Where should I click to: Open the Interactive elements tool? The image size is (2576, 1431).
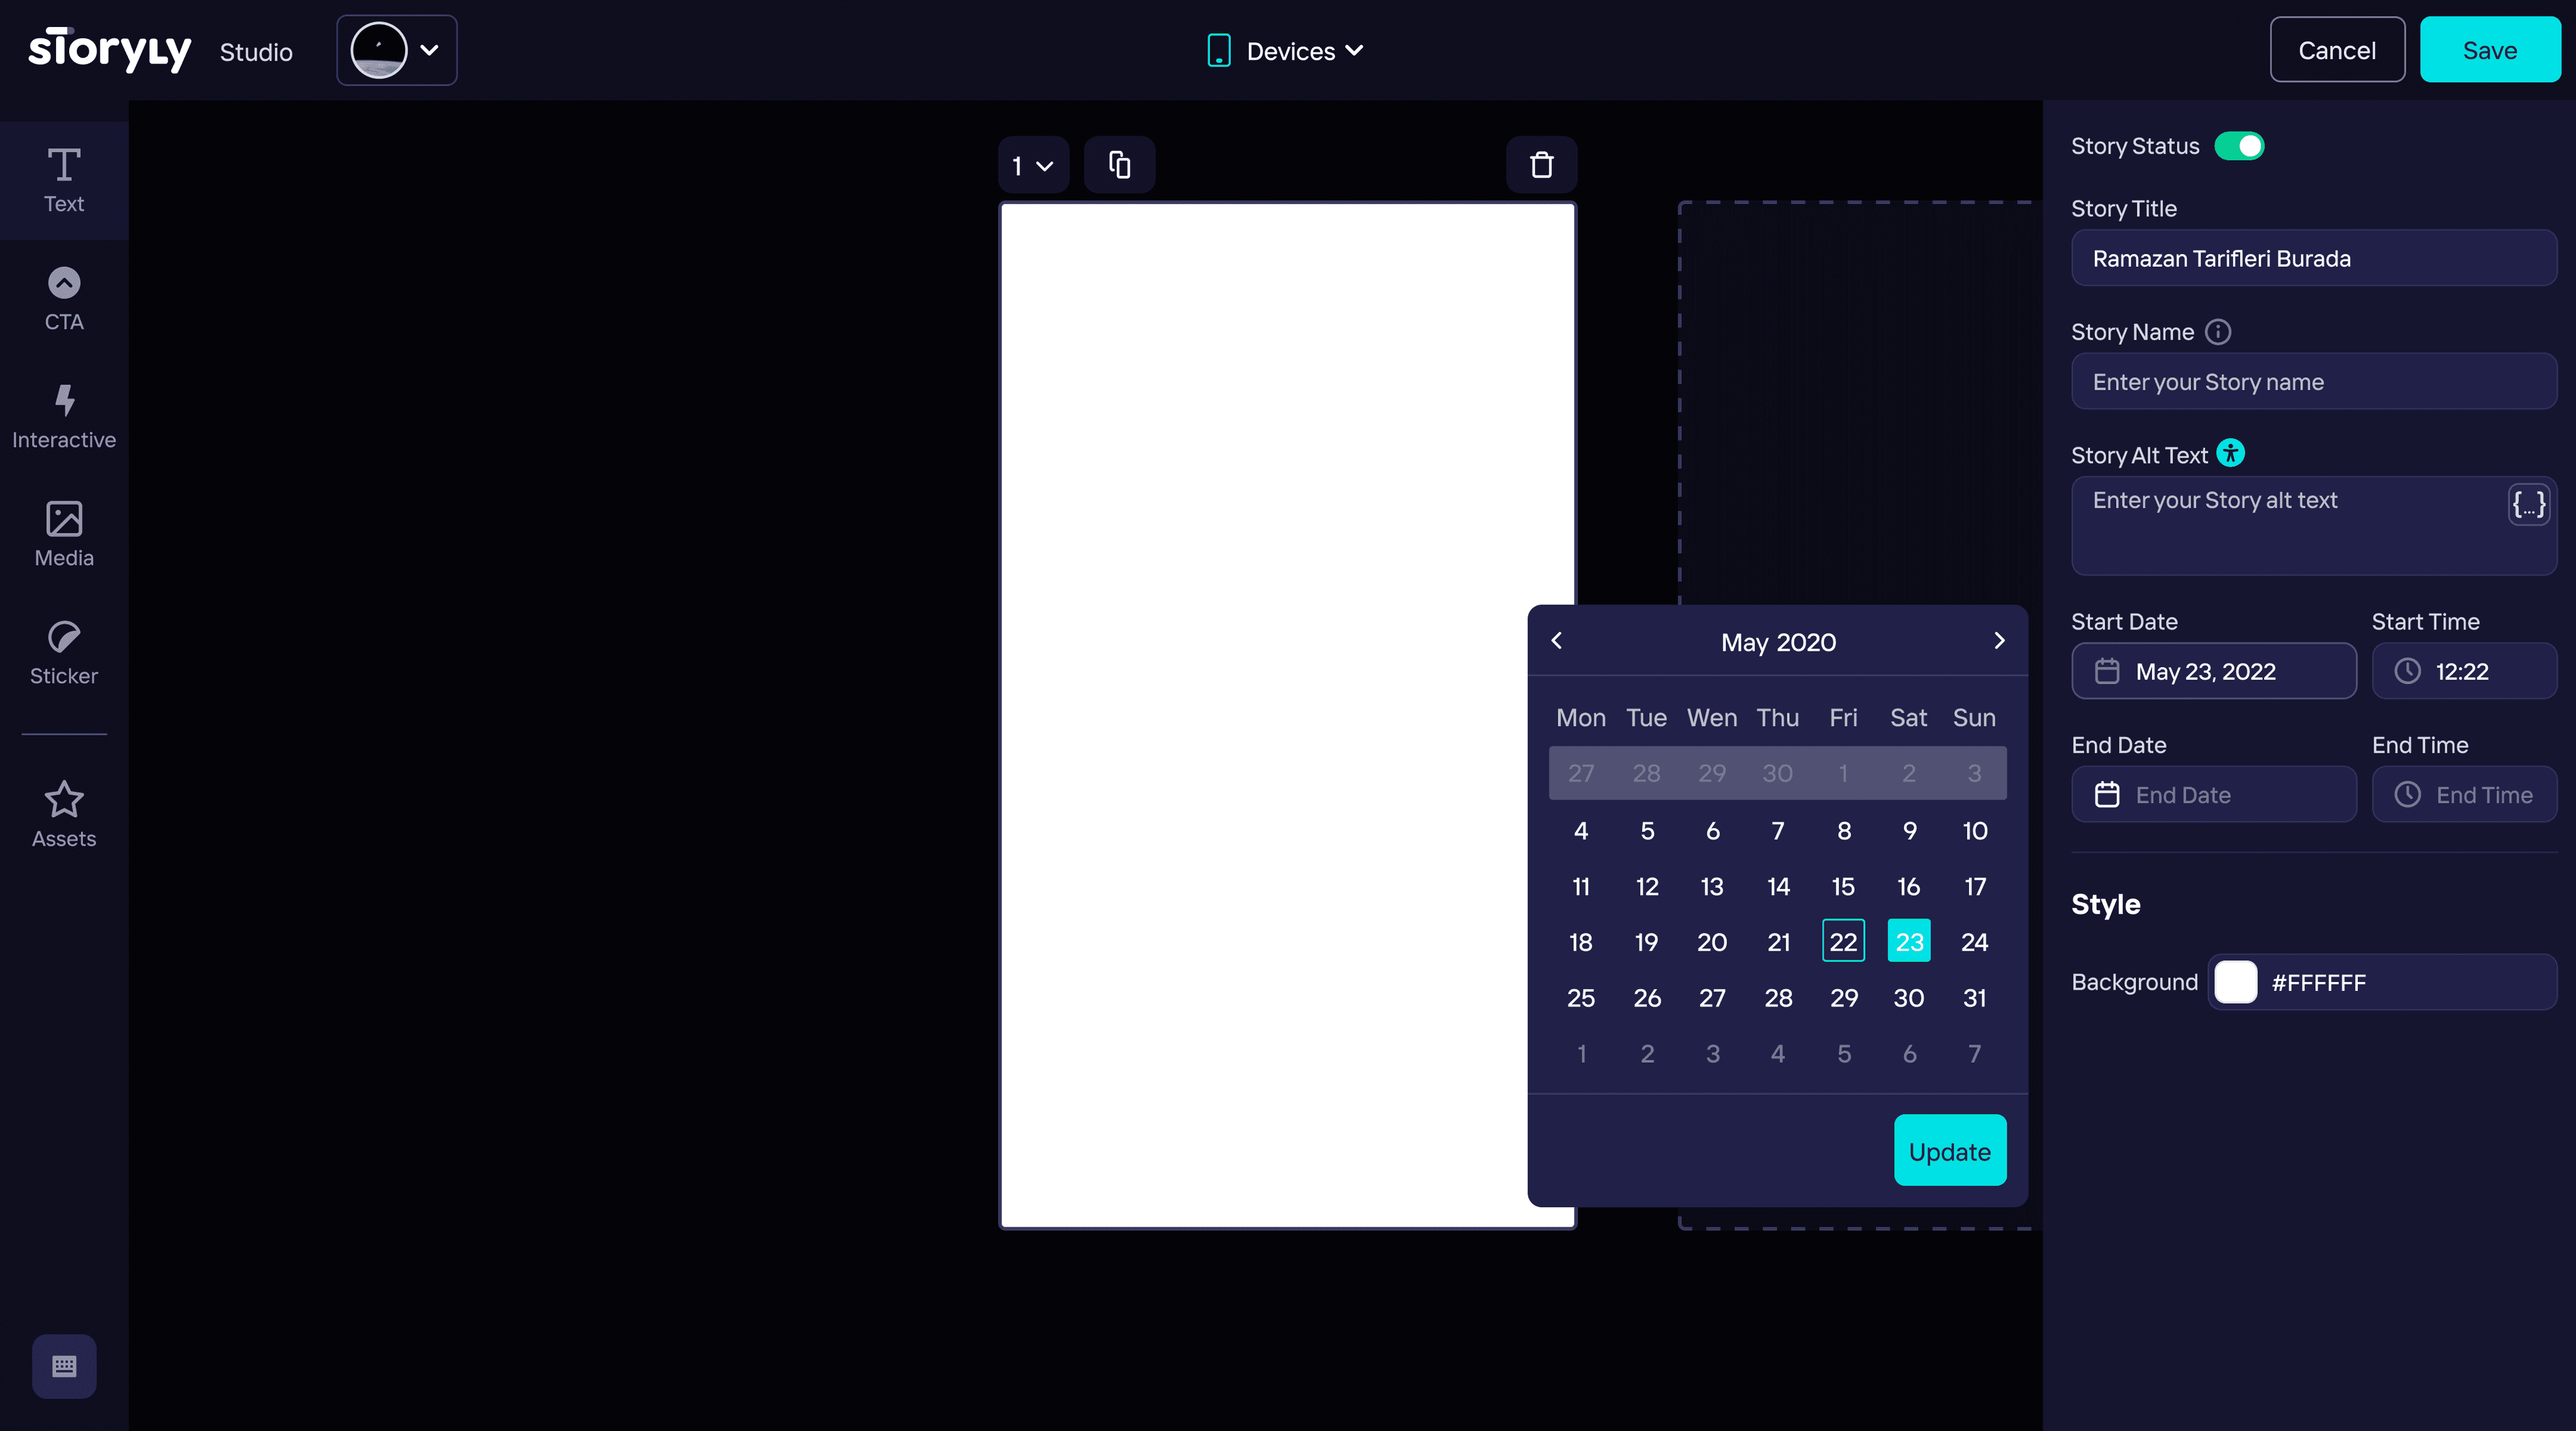(64, 417)
